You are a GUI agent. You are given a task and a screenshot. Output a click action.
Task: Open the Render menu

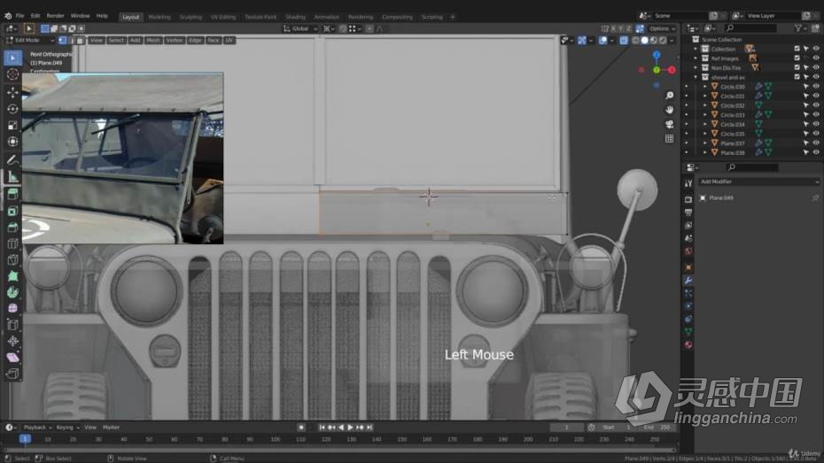55,16
